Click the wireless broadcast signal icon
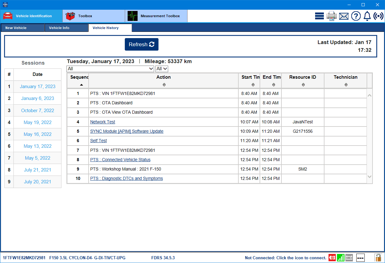Screen dimensions: 385x263 [378, 16]
